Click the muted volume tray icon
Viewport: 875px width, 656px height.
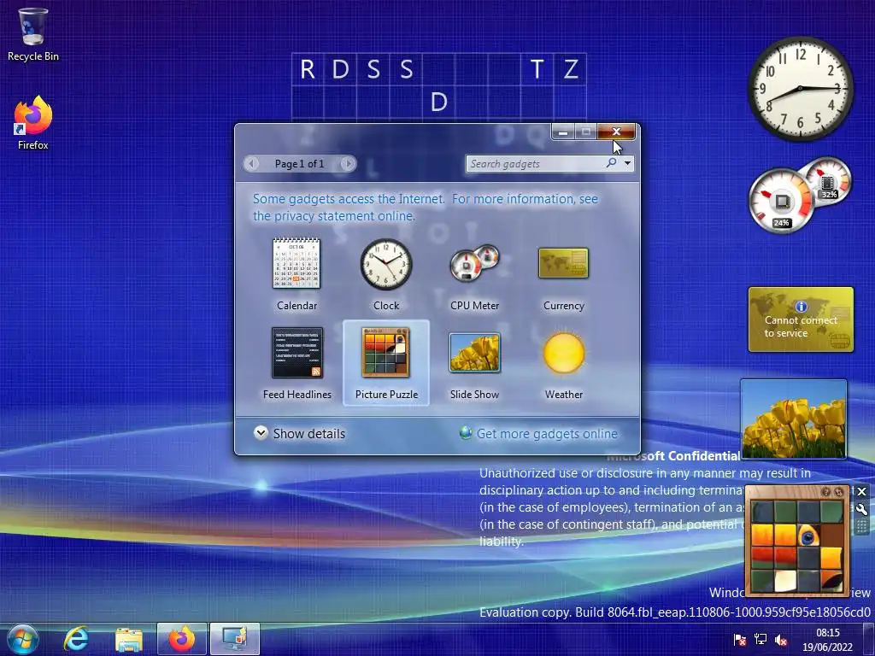pyautogui.click(x=781, y=640)
